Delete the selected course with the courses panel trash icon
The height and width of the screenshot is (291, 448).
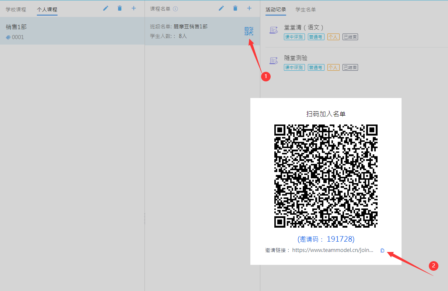(x=119, y=8)
